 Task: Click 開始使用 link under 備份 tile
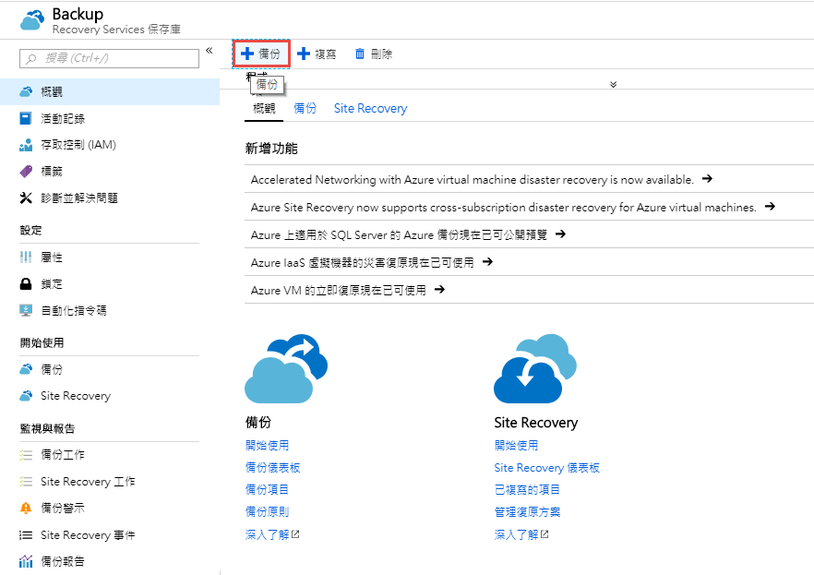pyautogui.click(x=267, y=445)
